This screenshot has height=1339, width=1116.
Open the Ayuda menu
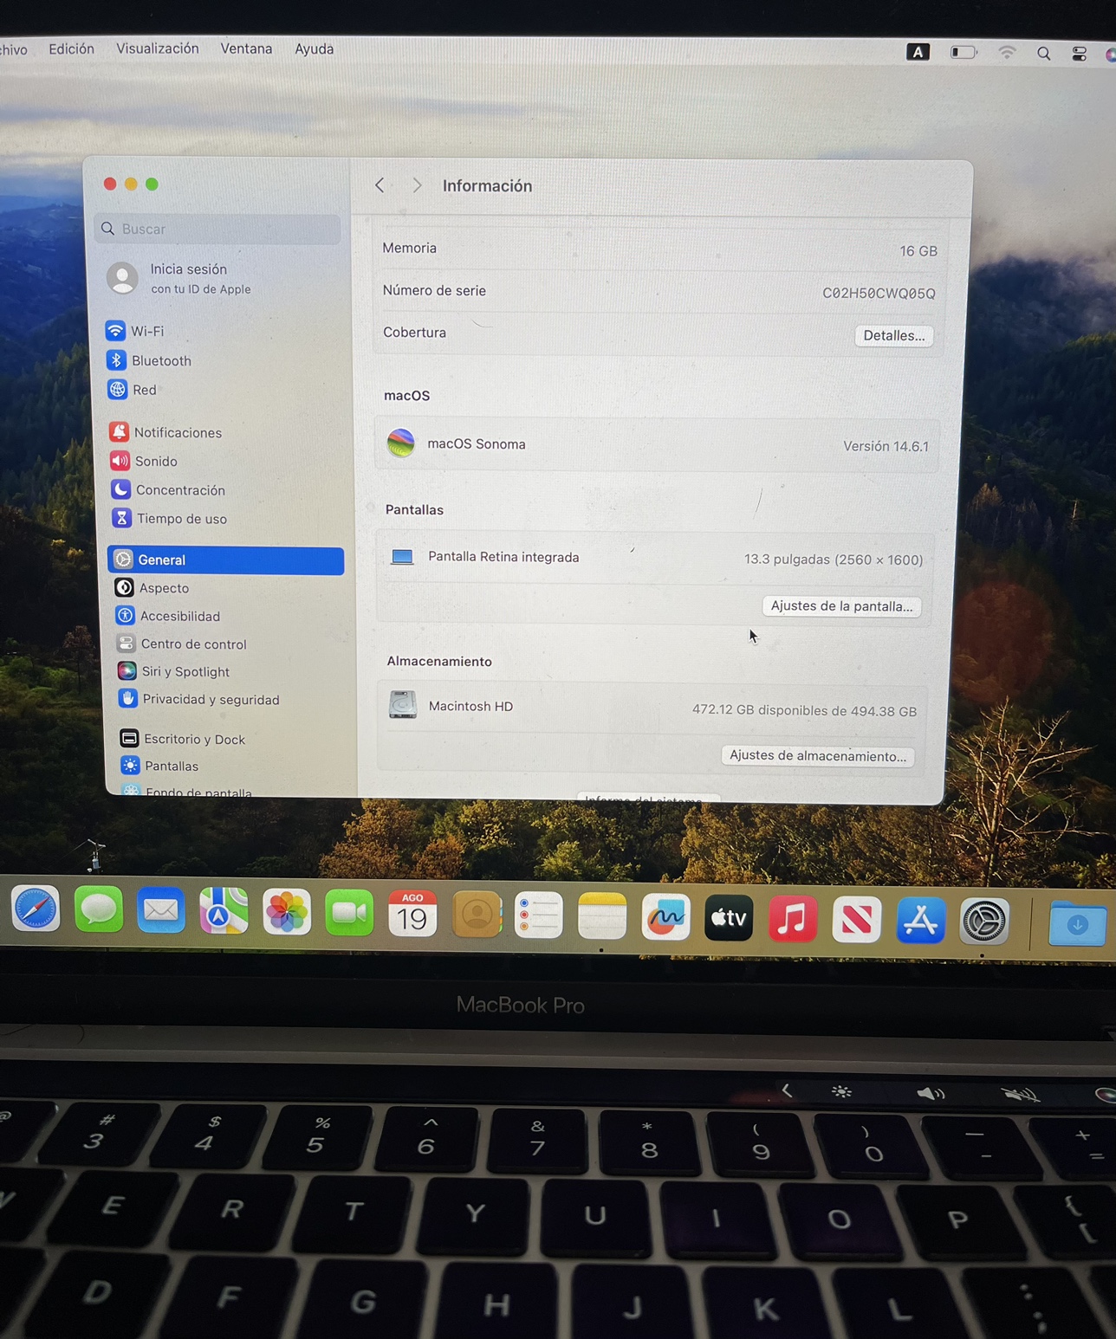(x=314, y=49)
